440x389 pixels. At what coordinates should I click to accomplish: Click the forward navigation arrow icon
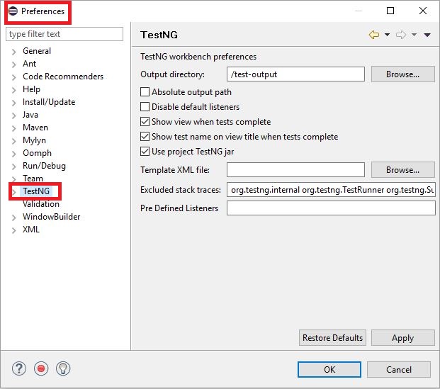(x=401, y=35)
